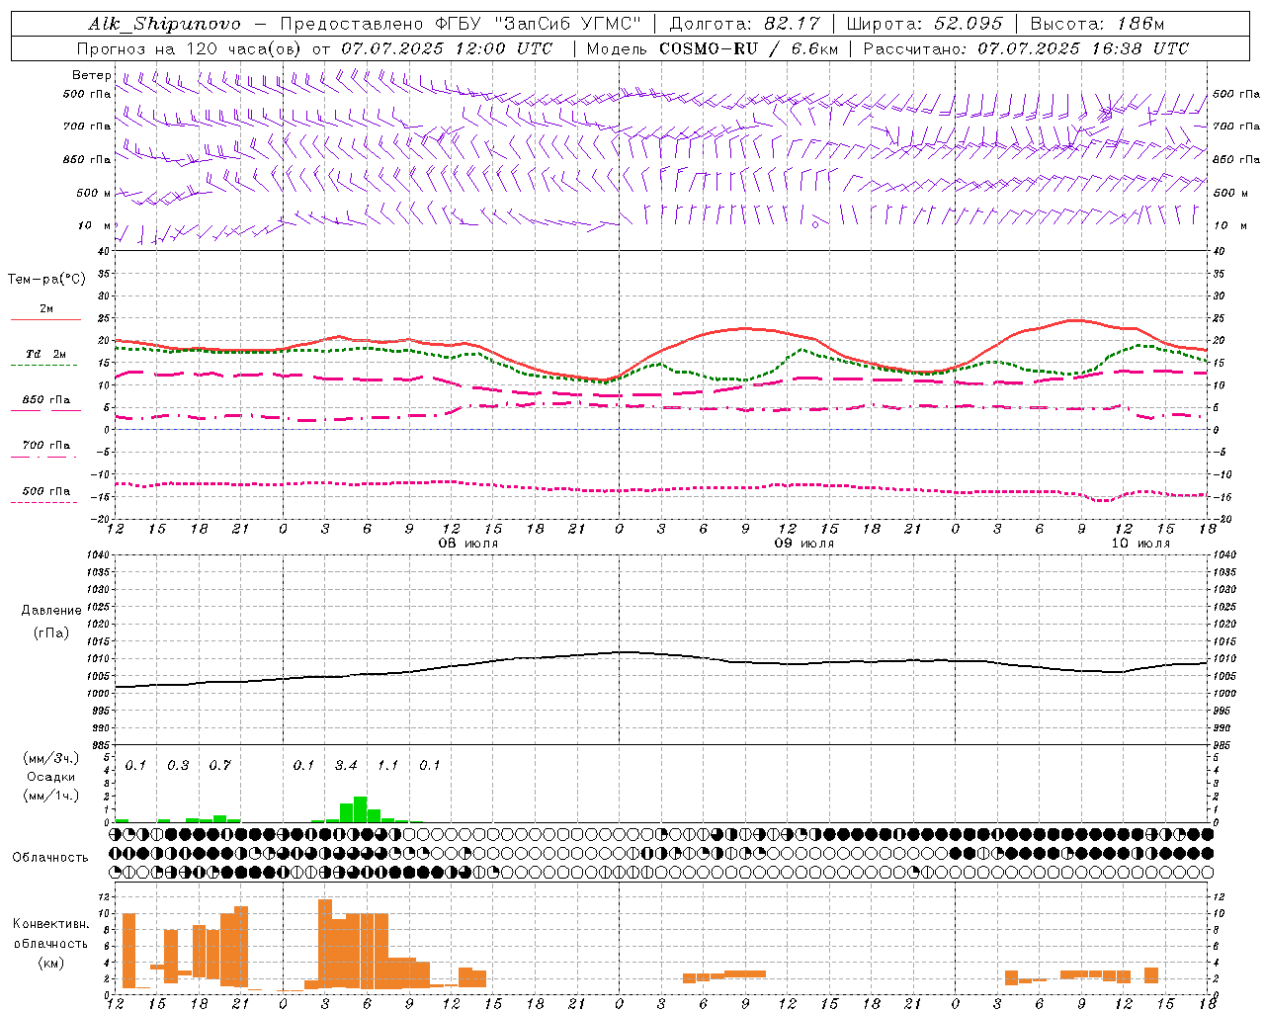
Task: Click the 700 гПа dash-dot legend entry
Action: [45, 447]
